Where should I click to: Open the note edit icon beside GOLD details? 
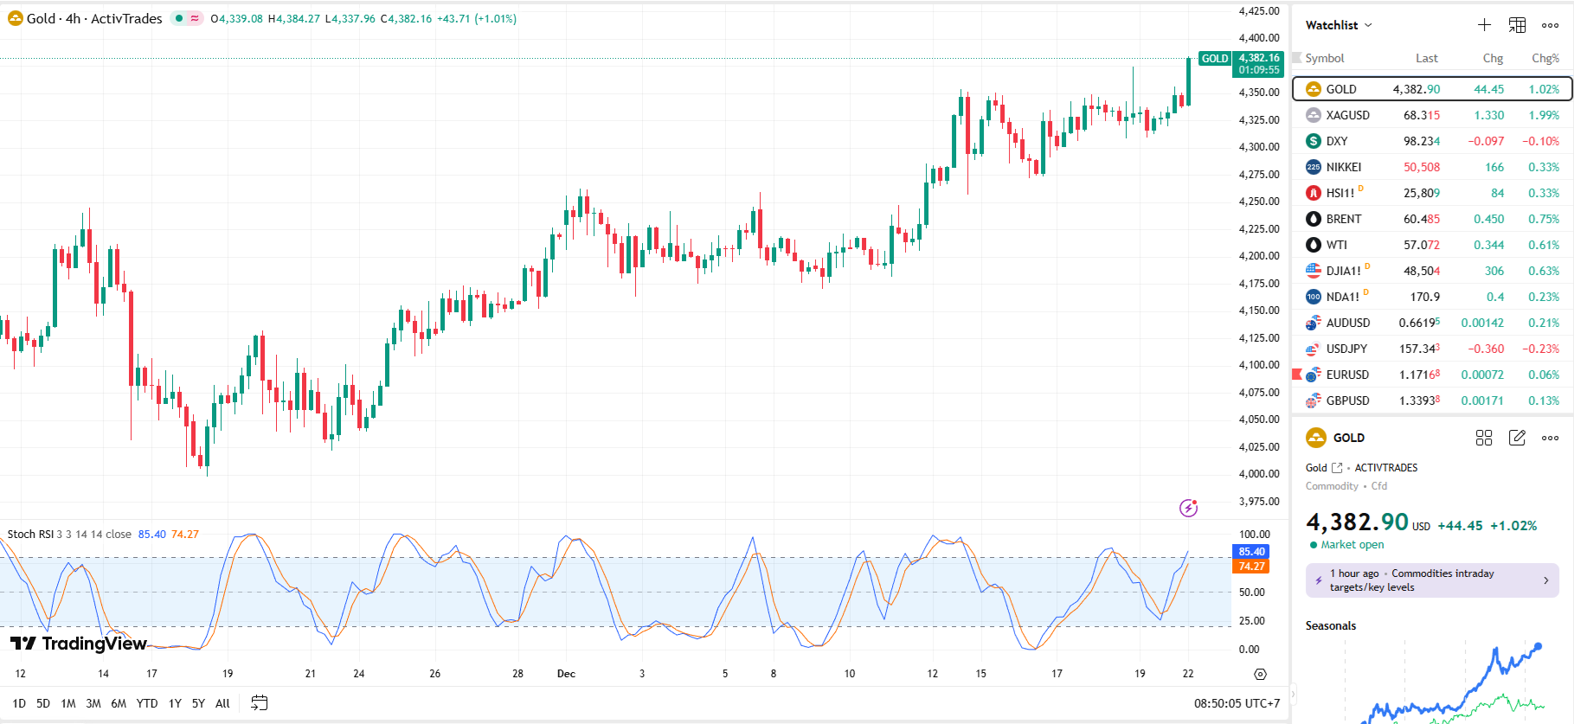click(x=1517, y=438)
